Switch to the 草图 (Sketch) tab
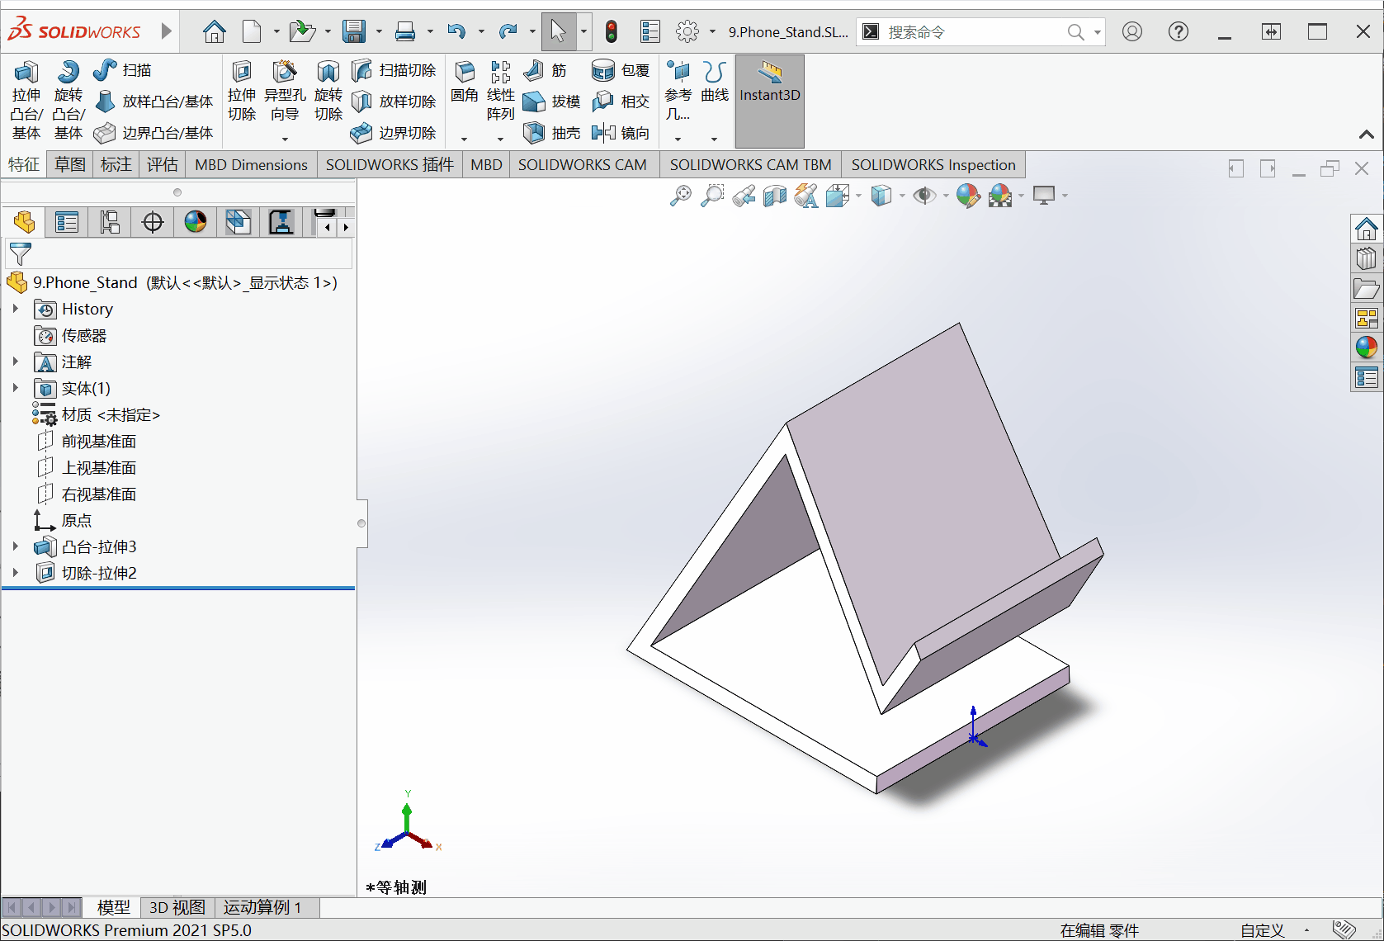 69,164
